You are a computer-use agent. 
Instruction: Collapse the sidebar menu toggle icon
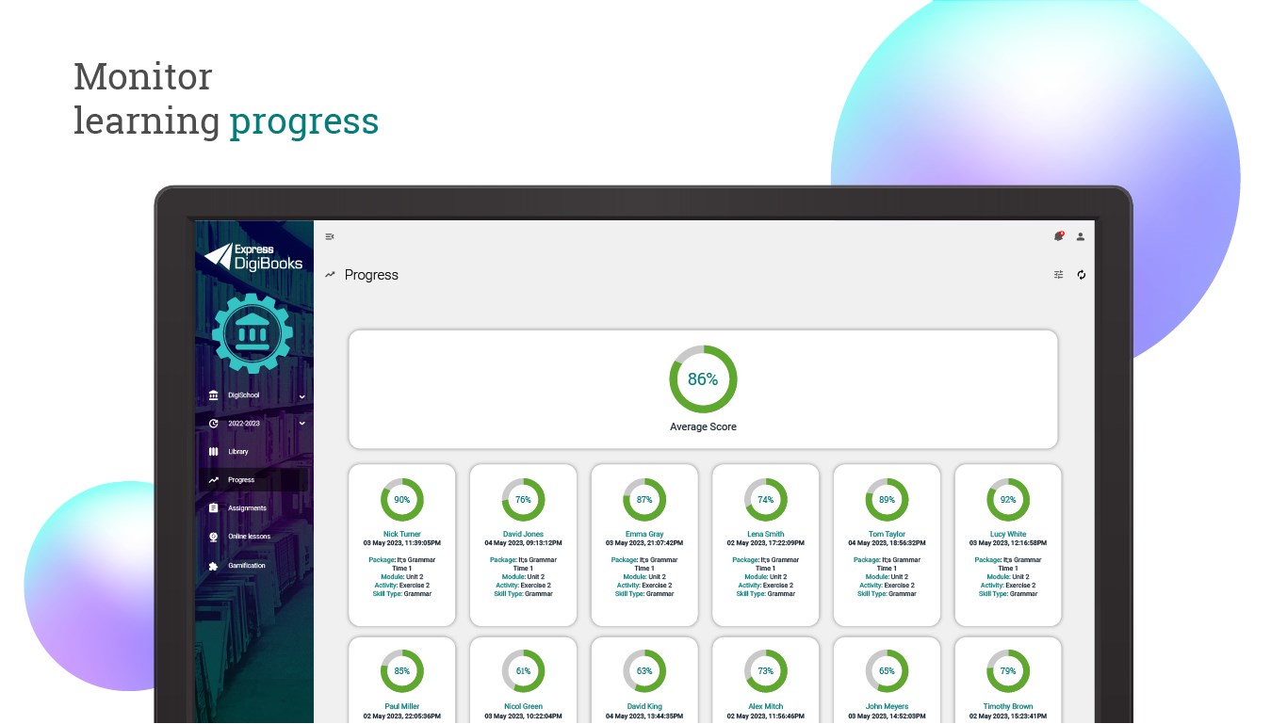pos(329,236)
